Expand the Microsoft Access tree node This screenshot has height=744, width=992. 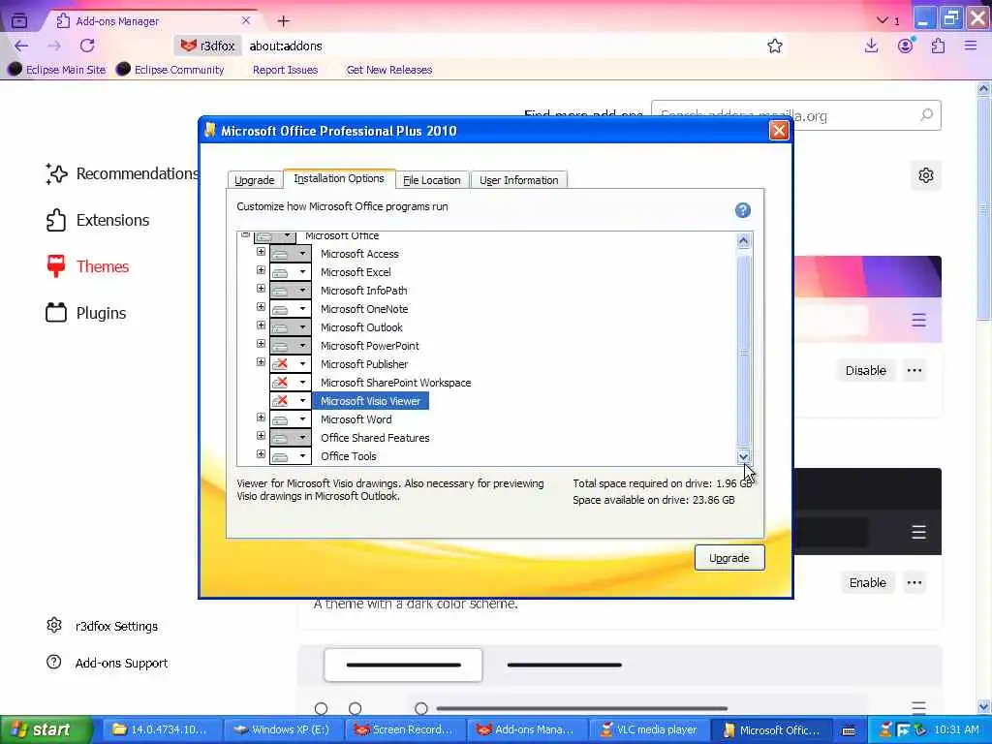click(261, 252)
